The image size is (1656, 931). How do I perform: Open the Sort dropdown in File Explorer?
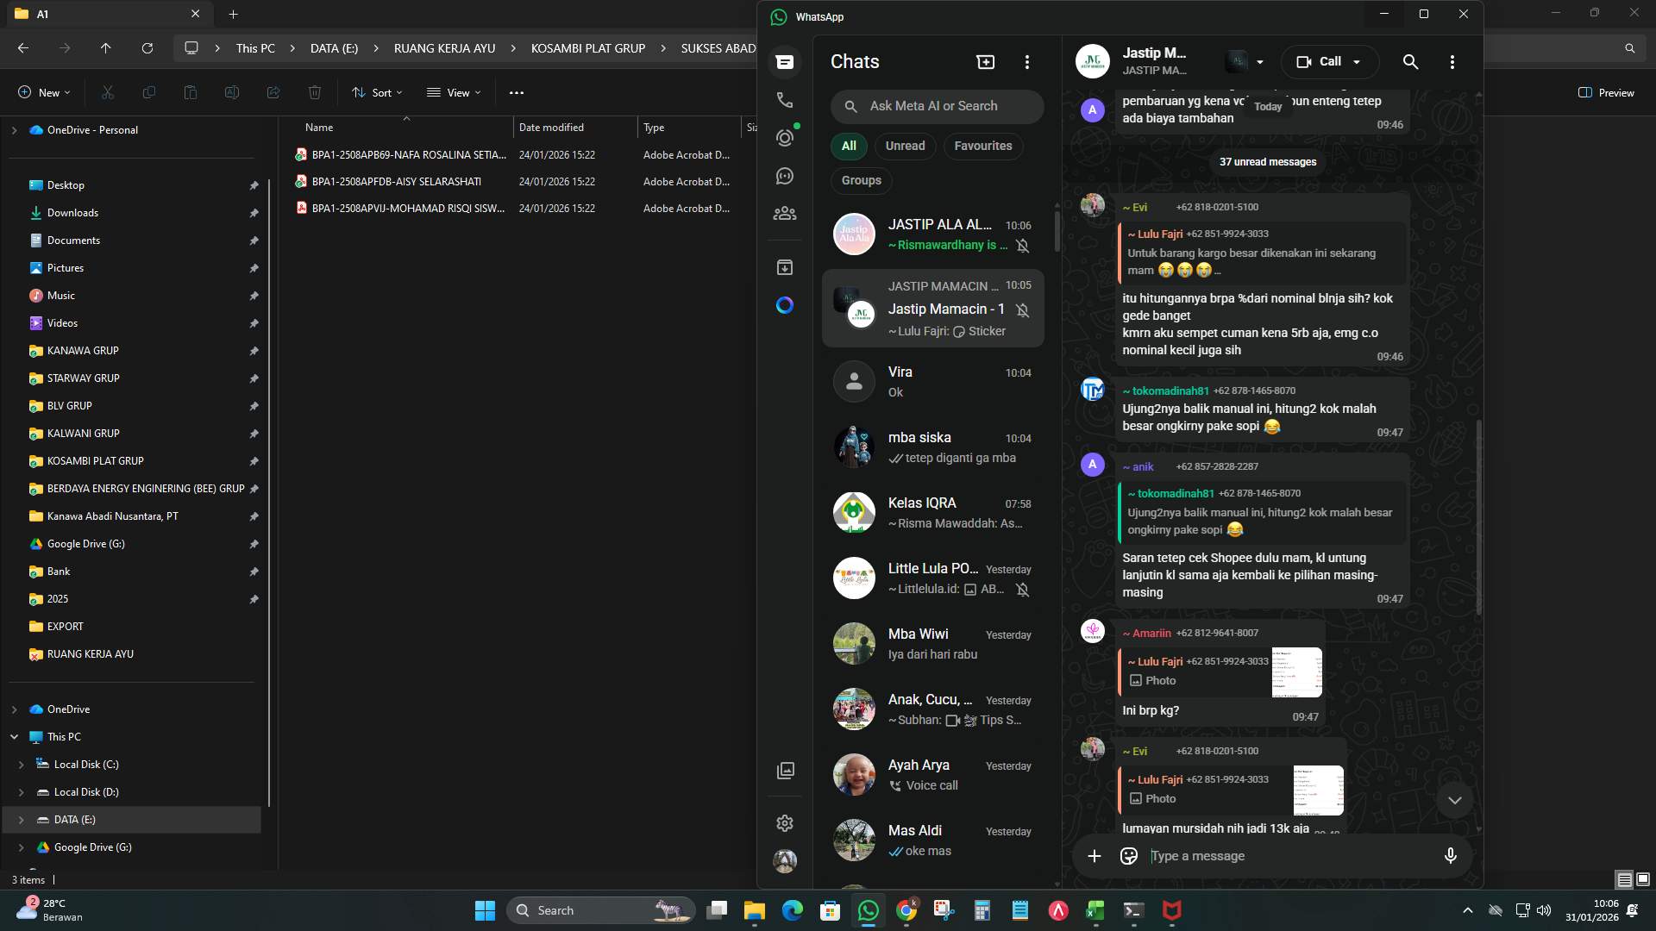376,92
